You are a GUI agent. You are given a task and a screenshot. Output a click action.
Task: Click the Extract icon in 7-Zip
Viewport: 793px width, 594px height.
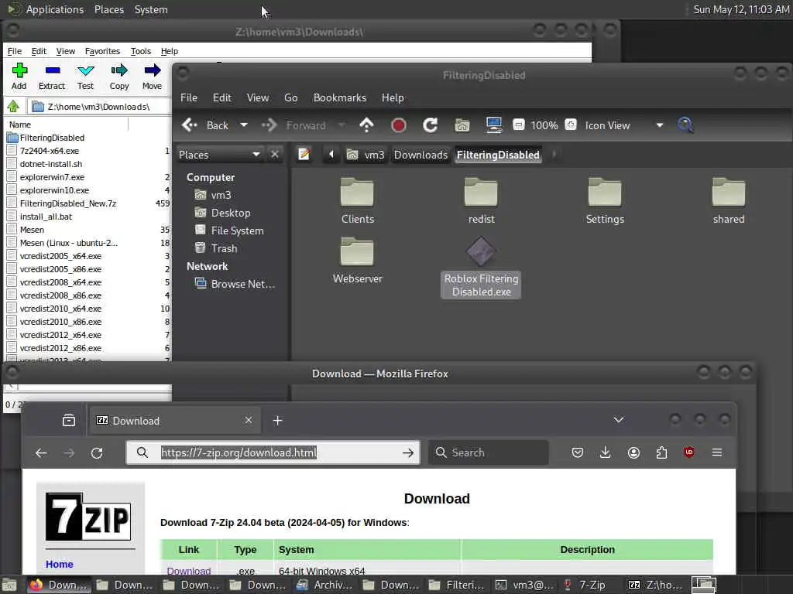[52, 77]
